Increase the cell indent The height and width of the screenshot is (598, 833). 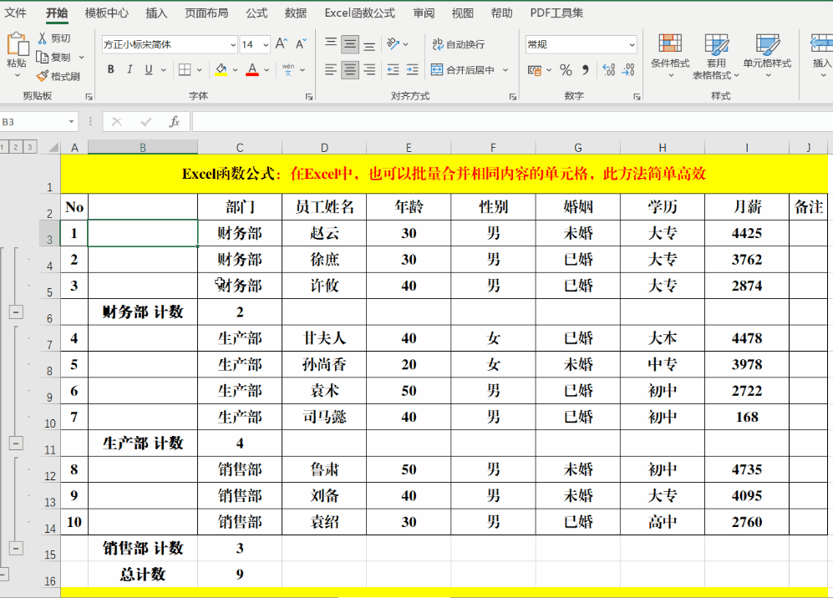(412, 69)
